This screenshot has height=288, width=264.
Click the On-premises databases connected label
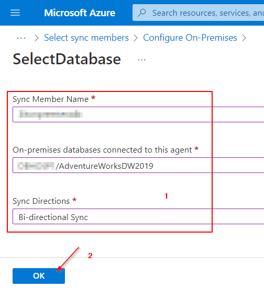click(102, 150)
